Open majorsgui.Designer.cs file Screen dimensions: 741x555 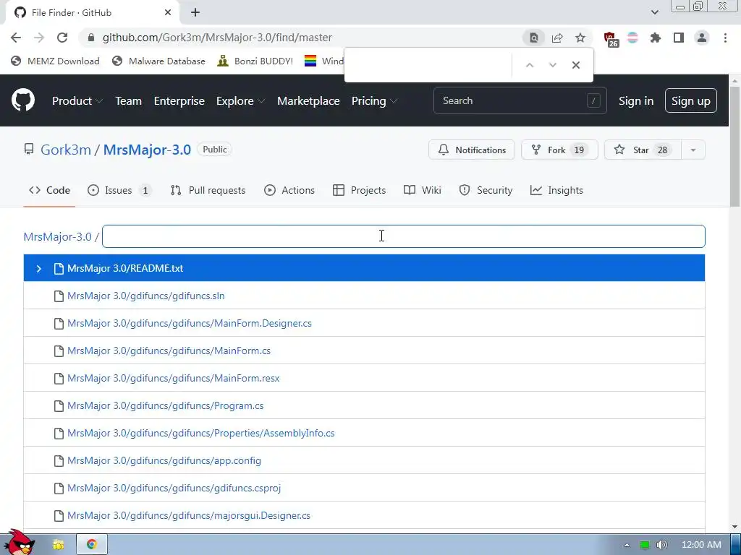pos(189,515)
